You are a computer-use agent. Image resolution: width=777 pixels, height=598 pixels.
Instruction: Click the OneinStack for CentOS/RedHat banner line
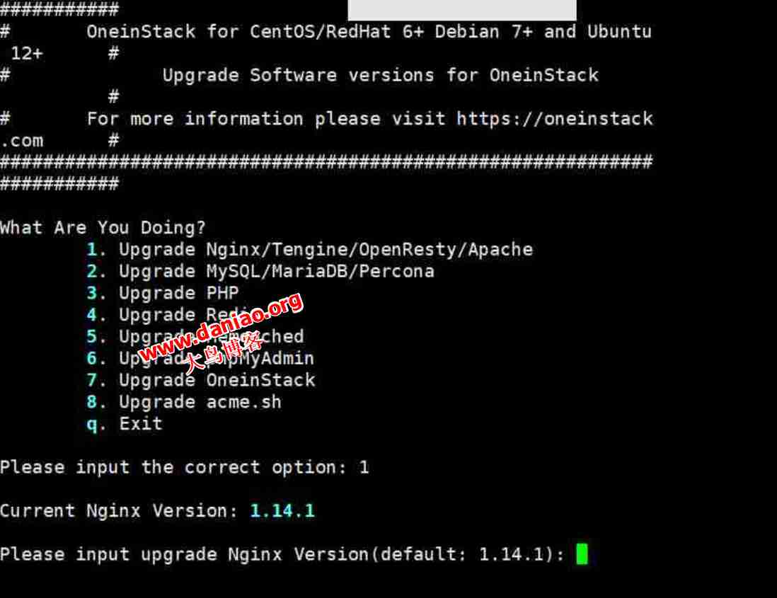[369, 32]
